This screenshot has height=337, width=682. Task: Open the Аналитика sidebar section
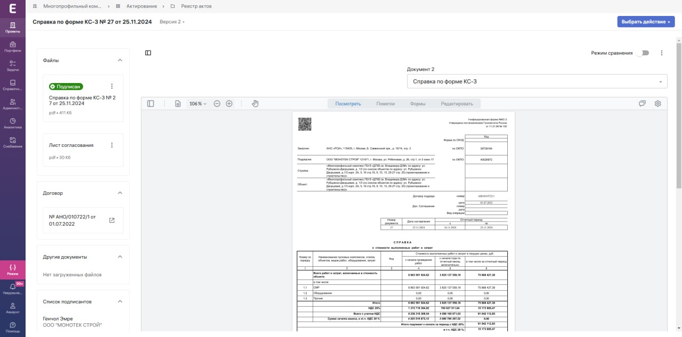pos(12,124)
